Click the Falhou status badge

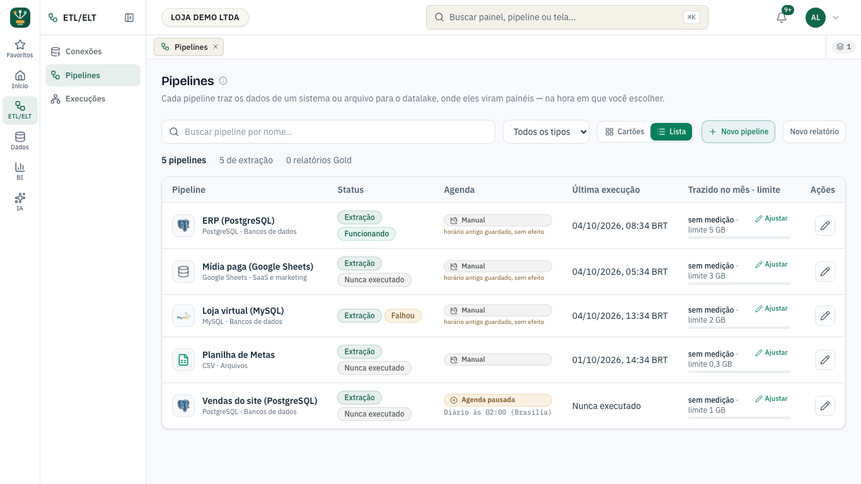coord(403,316)
